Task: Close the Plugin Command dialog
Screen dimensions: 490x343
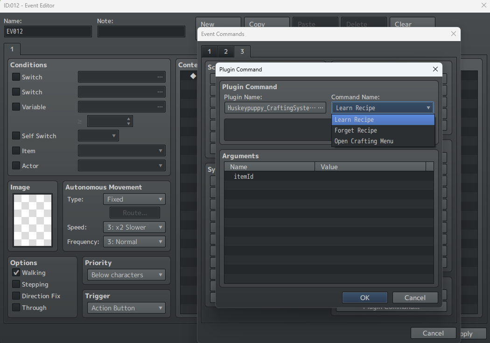Action: [x=435, y=69]
